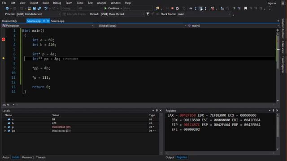Click the Step Into icon
Image resolution: width=287 pixels, height=161 pixels.
[196, 8]
